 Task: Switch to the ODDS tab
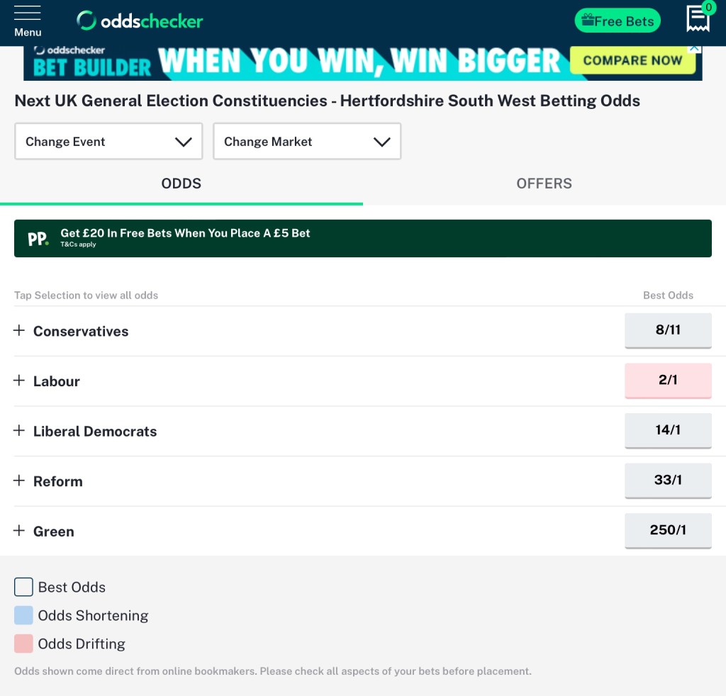click(x=181, y=184)
